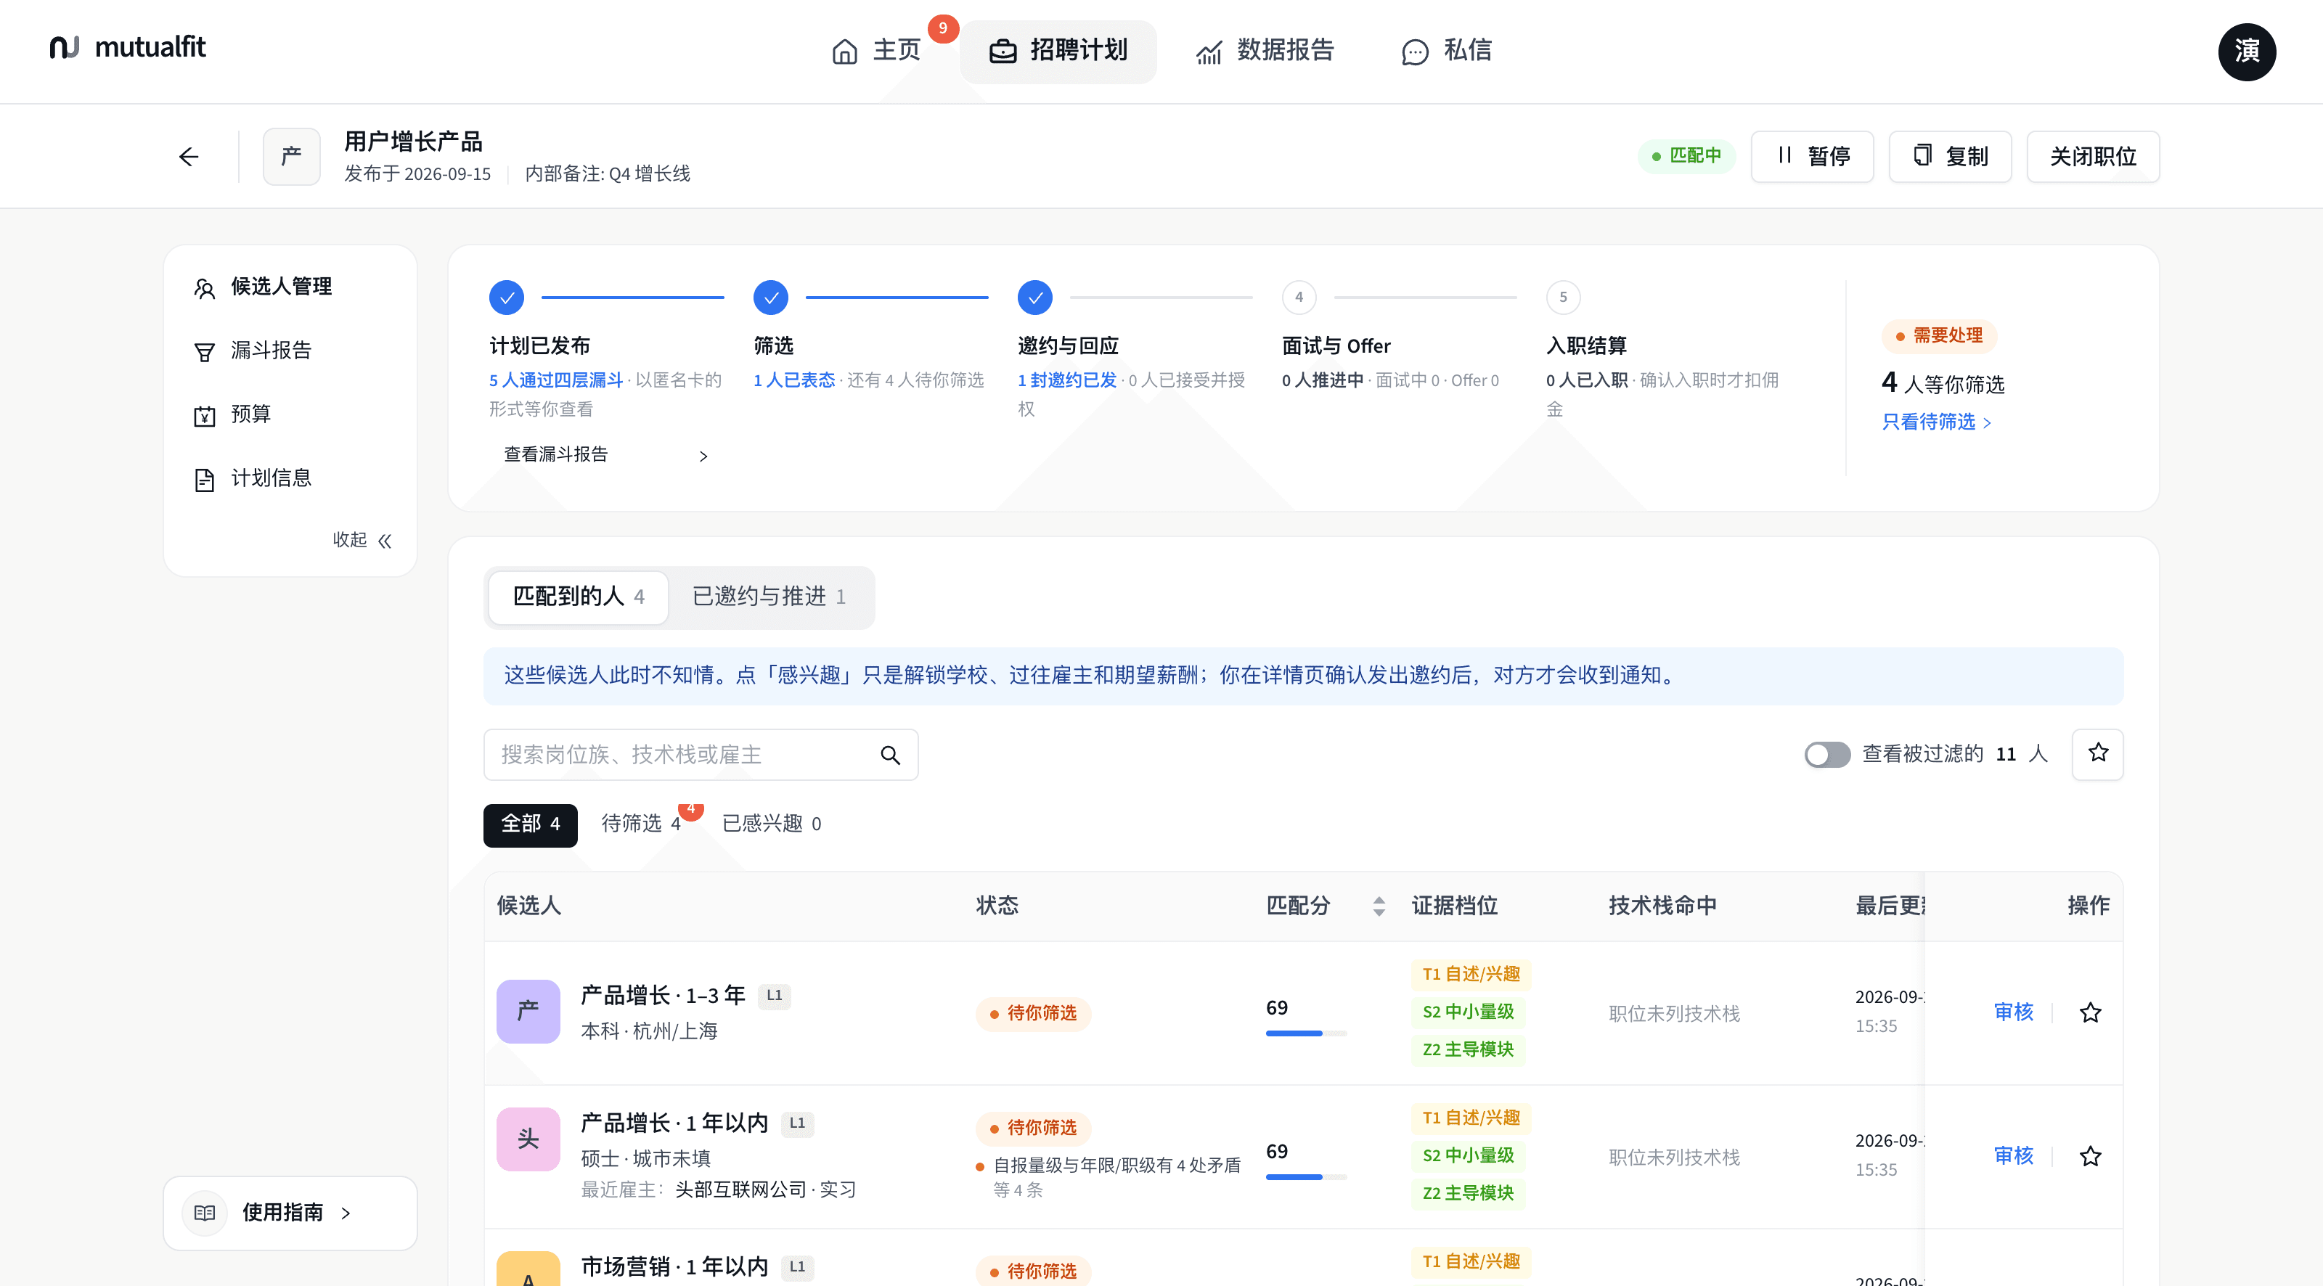The image size is (2323, 1286).
Task: Open 私信 messages
Action: coord(1447,51)
